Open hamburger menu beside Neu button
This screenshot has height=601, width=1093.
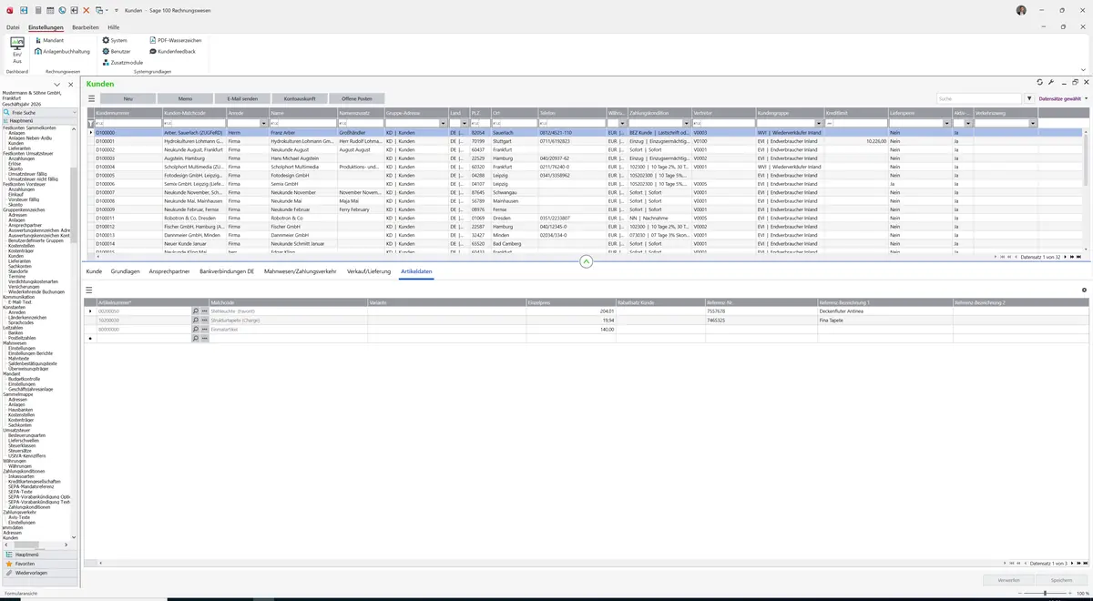coord(91,98)
